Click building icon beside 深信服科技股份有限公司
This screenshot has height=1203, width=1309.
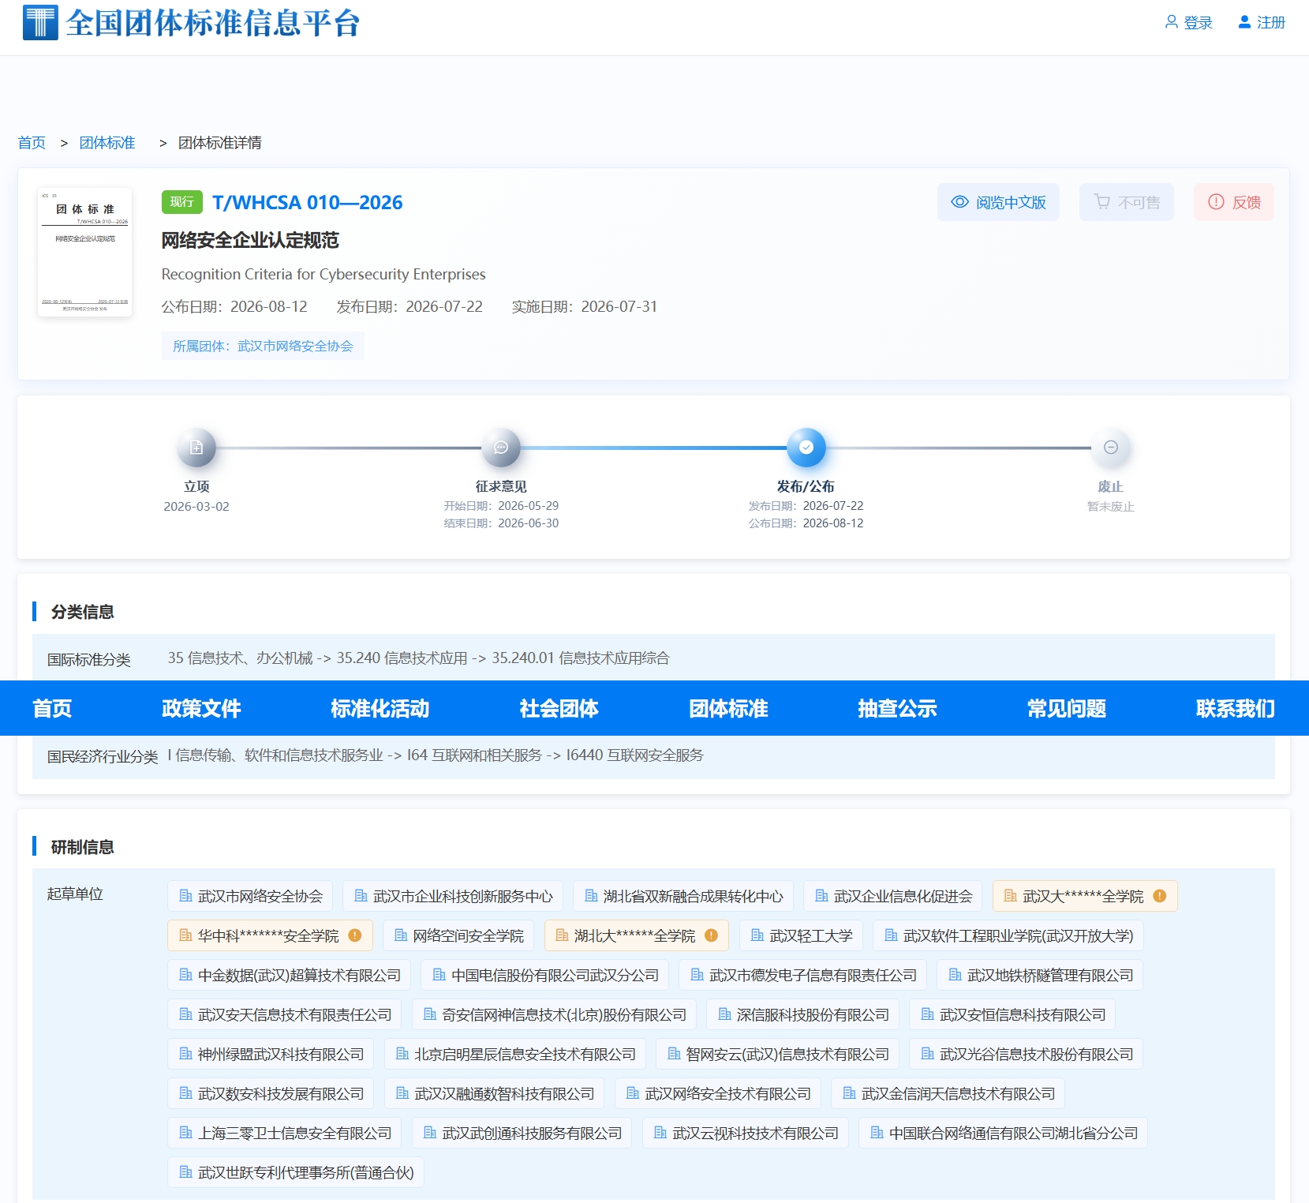725,1014
